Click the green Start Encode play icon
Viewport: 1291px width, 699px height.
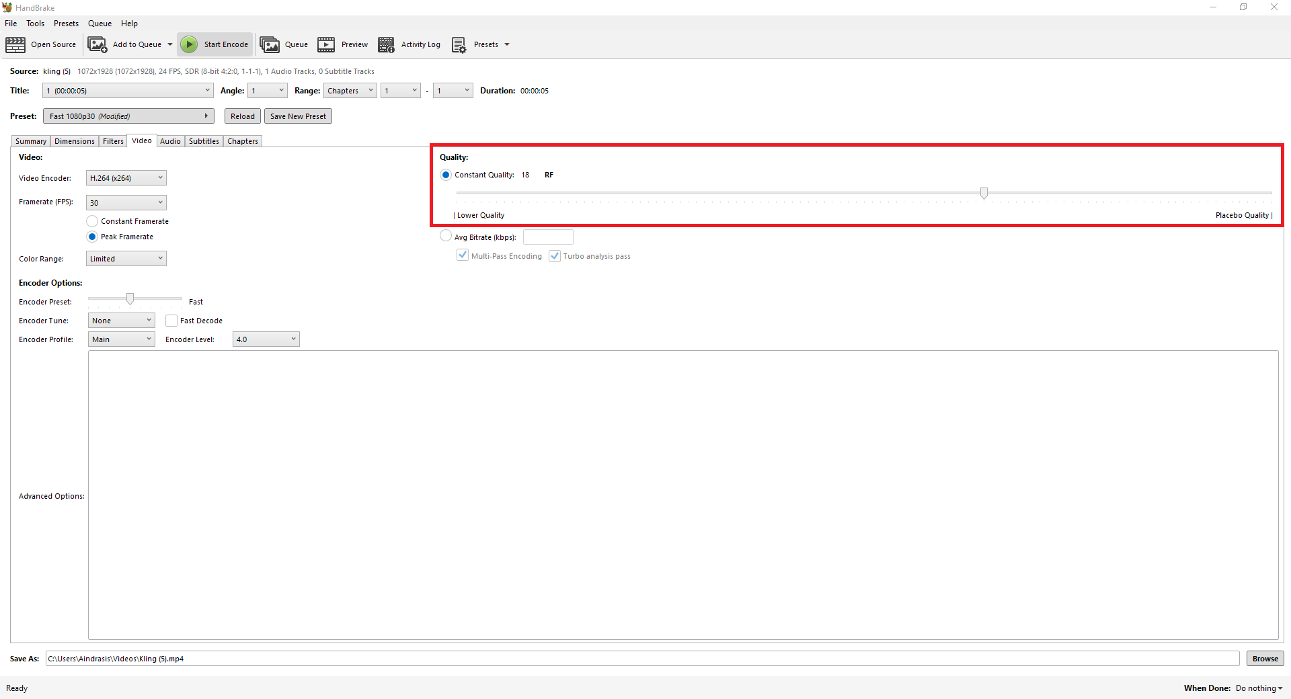point(190,44)
